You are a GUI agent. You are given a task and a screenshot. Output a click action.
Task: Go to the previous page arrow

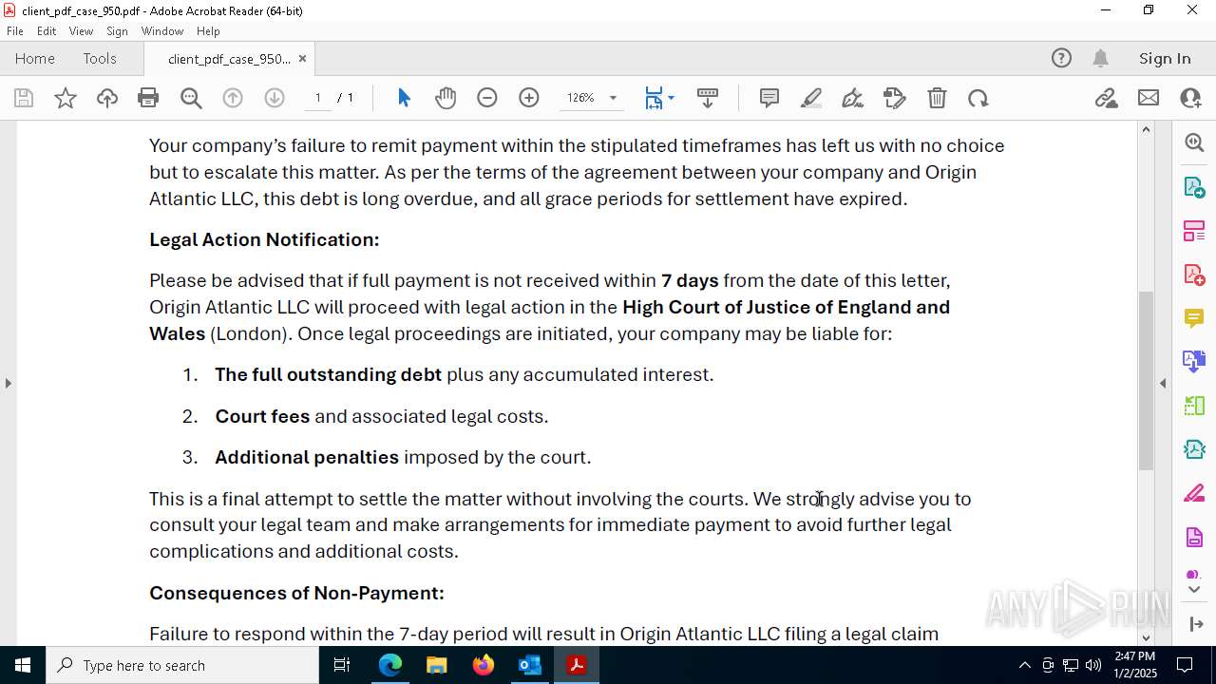click(x=233, y=98)
